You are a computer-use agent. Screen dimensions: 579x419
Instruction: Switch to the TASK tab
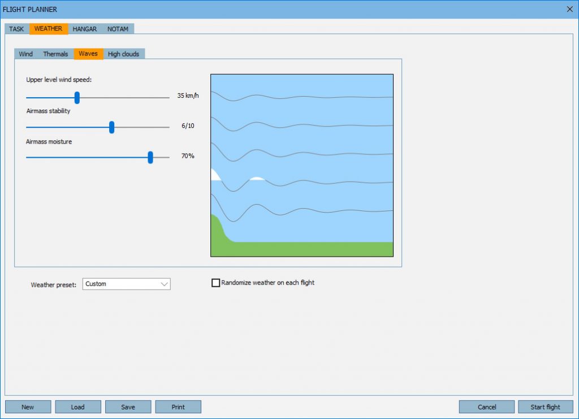tap(16, 29)
